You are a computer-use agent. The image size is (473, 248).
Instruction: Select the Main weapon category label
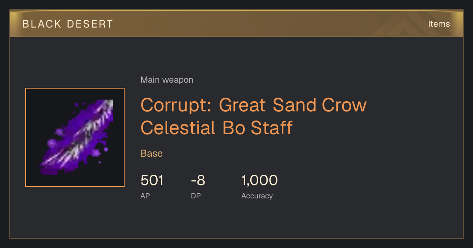pos(167,80)
